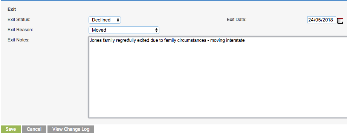This screenshot has height=136, width=347.
Task: Place cursor on the word "Jones" in notes
Action: 96,40
